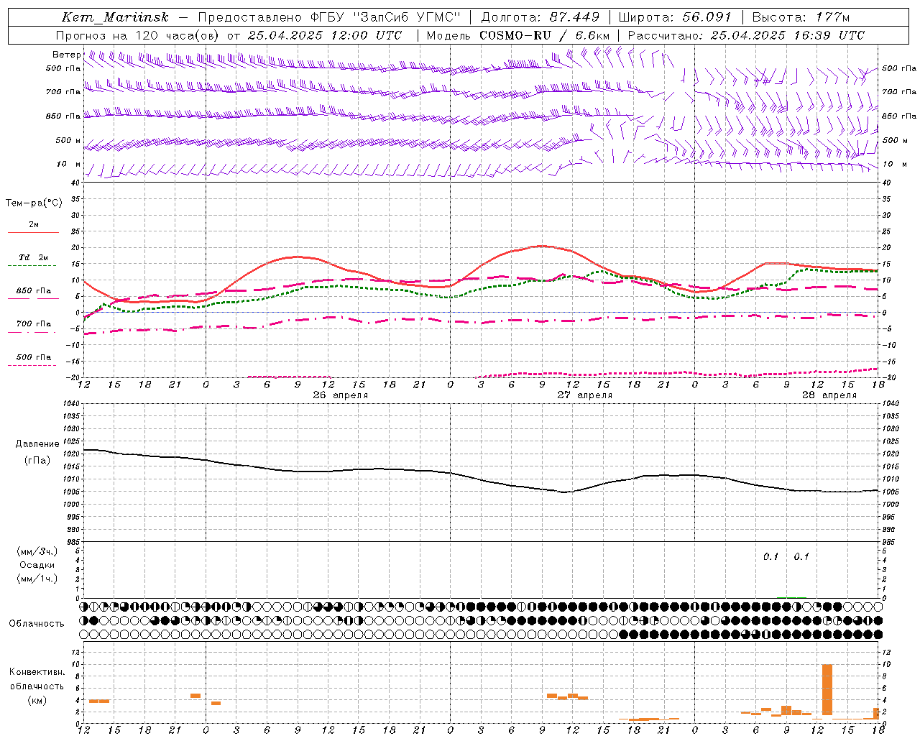Click the '28 апреля' date label
This screenshot has height=736, width=920.
[829, 395]
